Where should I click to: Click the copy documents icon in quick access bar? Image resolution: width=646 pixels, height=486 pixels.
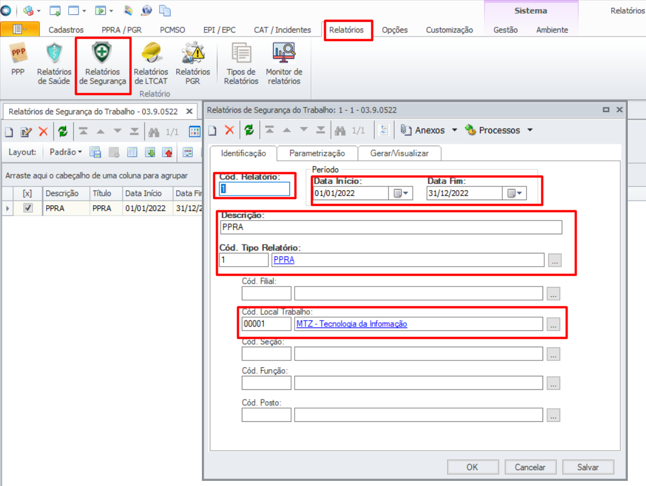[x=165, y=10]
